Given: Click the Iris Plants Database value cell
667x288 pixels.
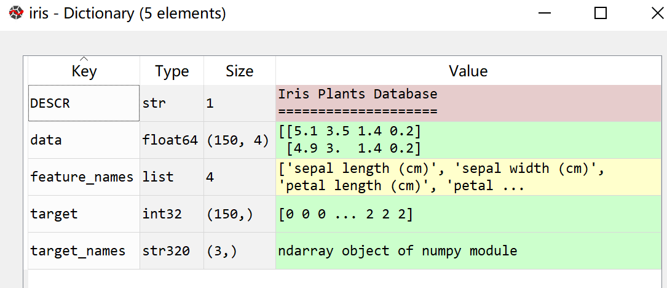Looking at the screenshot, I should coord(468,103).
